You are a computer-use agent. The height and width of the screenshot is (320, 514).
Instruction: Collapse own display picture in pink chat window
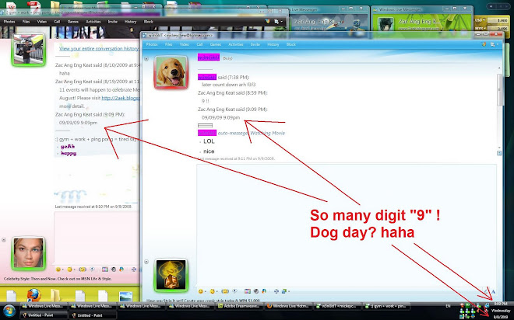4,239
